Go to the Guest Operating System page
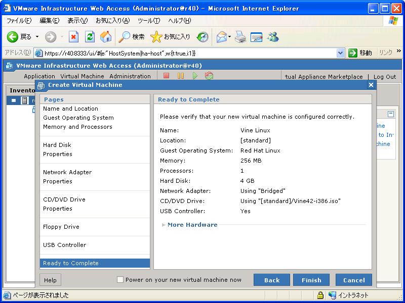Viewport: 405px width, 303px height. click(78, 118)
